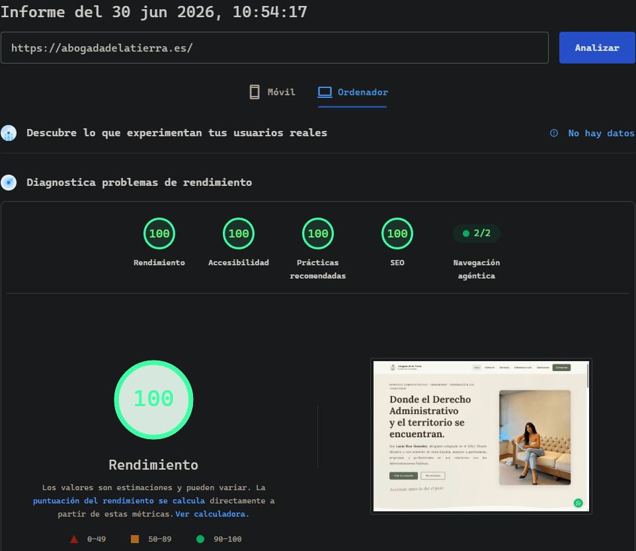Open puntuación del rendimiento se calcula link
This screenshot has height=551, width=636.
119,501
